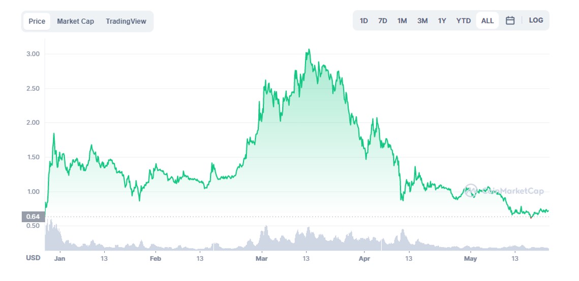
Task: Open the calendar date range picker
Action: 510,21
